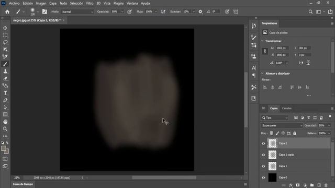Image resolution: width=335 pixels, height=188 pixels.
Task: Lock all layer attributes
Action: click(x=295, y=133)
